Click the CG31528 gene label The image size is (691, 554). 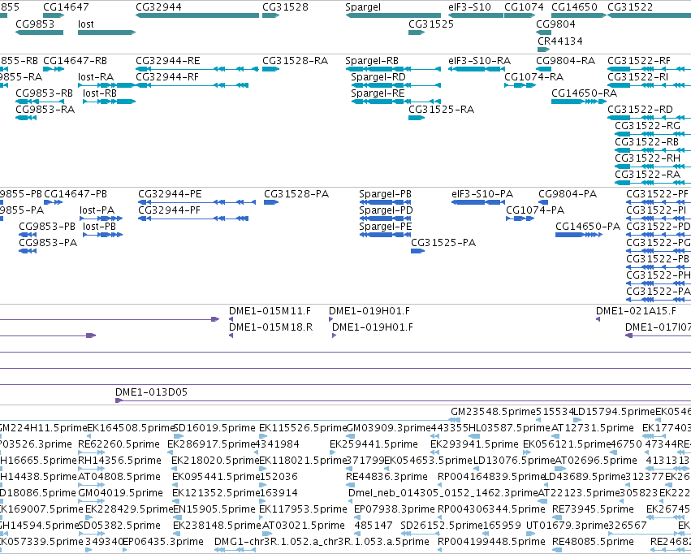pos(285,7)
